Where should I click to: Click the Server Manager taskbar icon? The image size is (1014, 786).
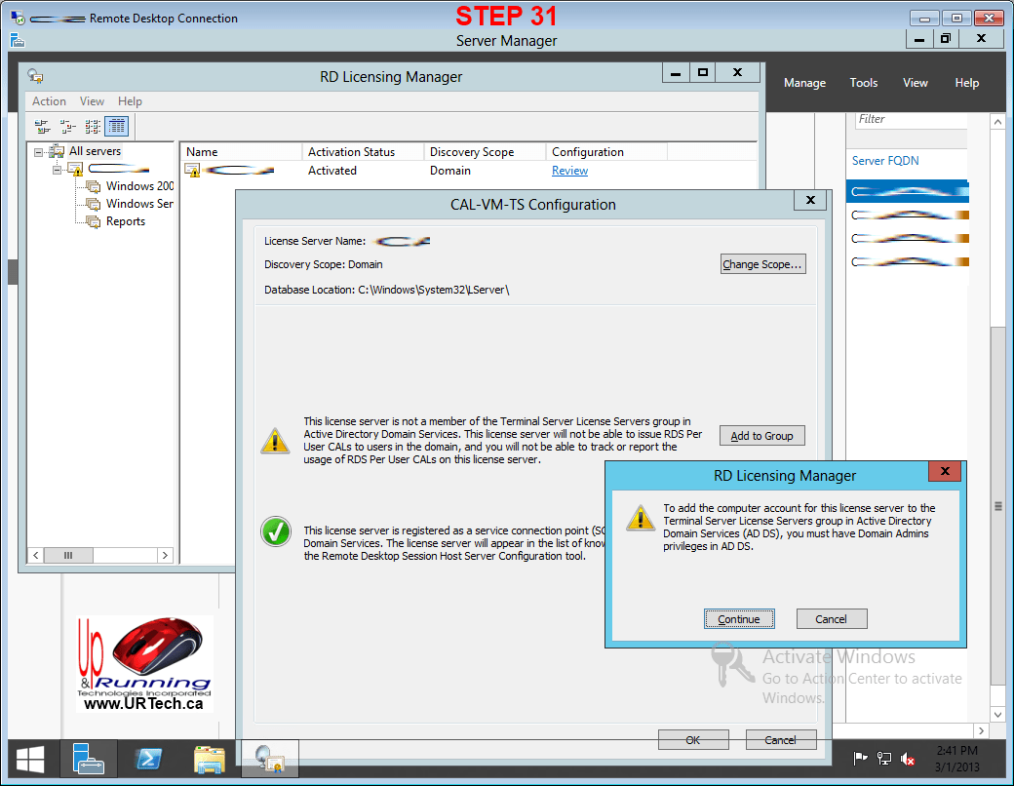point(89,760)
